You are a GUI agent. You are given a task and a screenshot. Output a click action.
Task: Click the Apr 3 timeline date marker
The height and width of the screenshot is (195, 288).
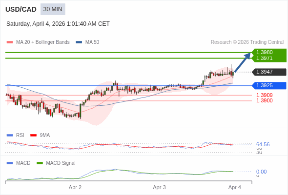click(159, 188)
